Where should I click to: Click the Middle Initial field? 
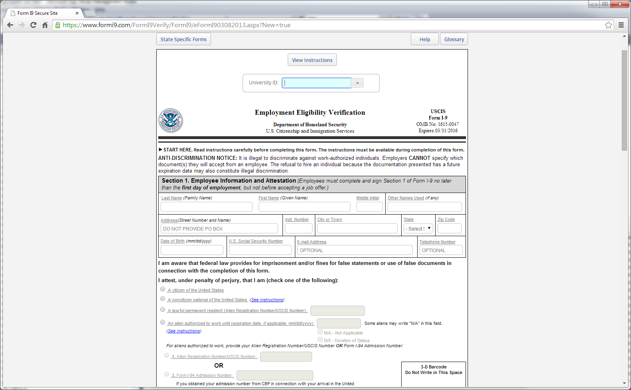coord(370,207)
